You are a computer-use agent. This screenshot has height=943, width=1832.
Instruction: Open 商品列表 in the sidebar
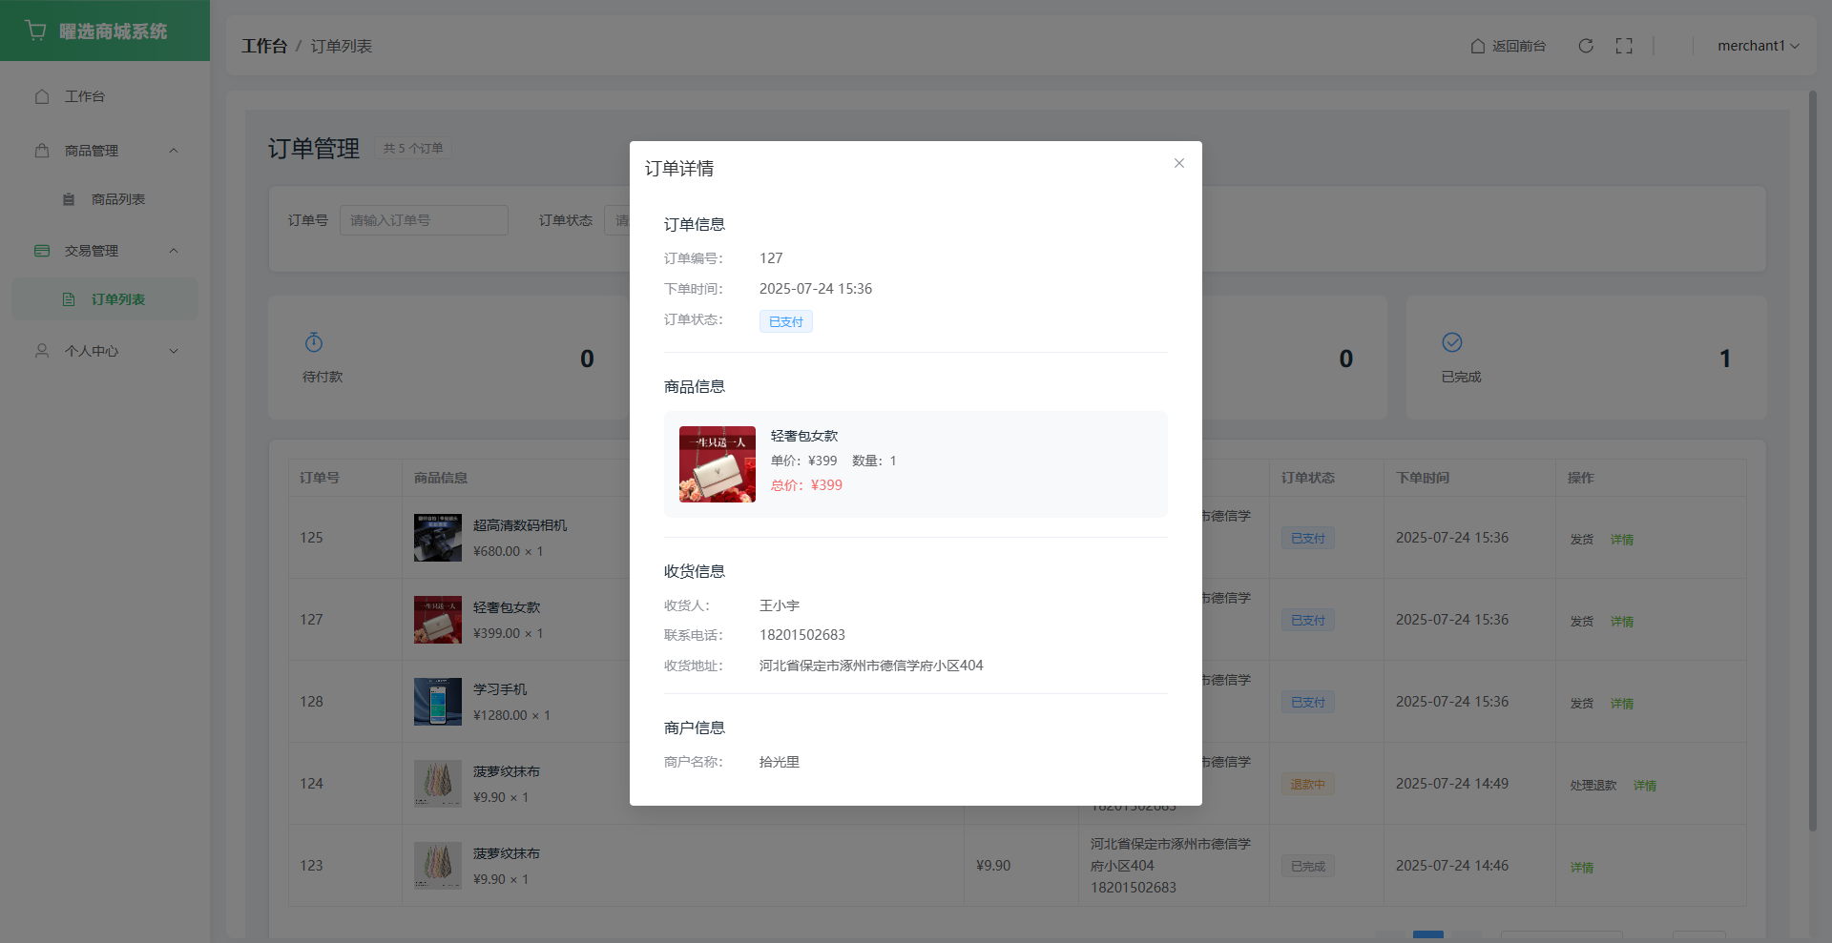click(117, 199)
